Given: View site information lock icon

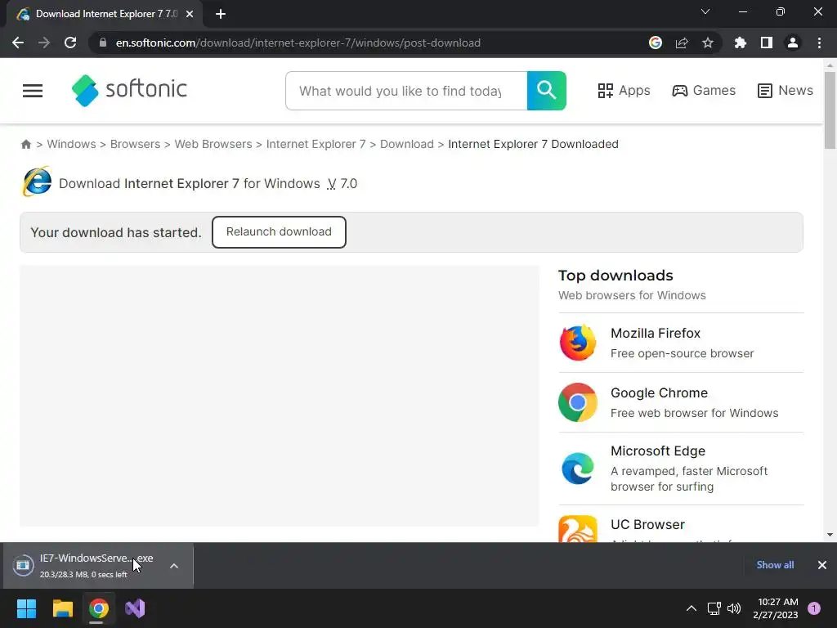Looking at the screenshot, I should 103,43.
